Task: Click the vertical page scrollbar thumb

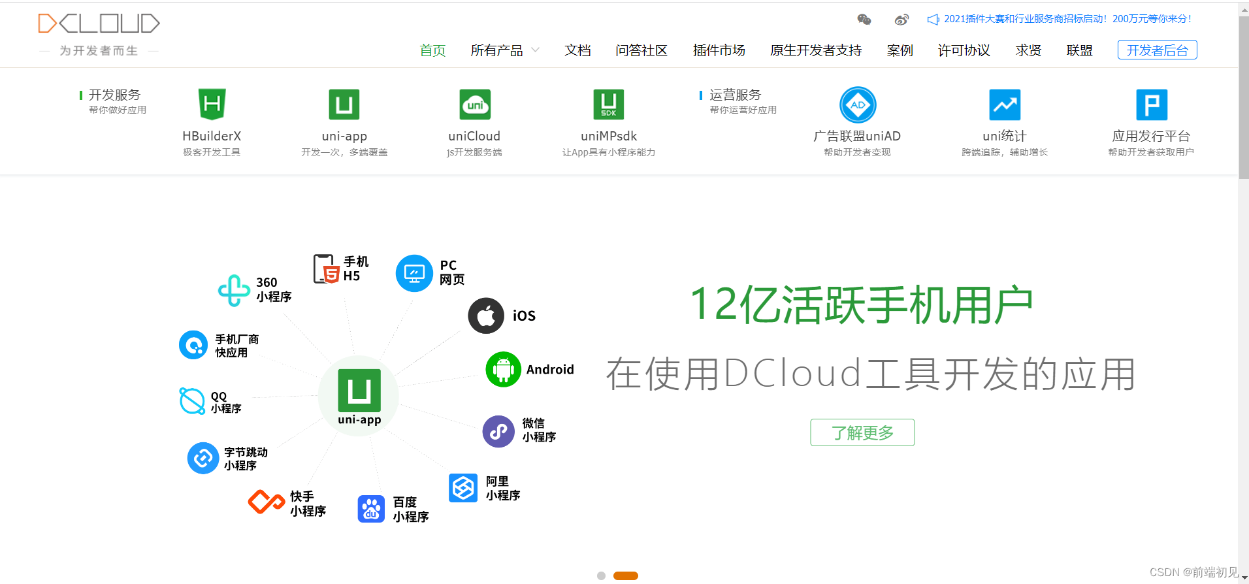Action: coord(1244,97)
